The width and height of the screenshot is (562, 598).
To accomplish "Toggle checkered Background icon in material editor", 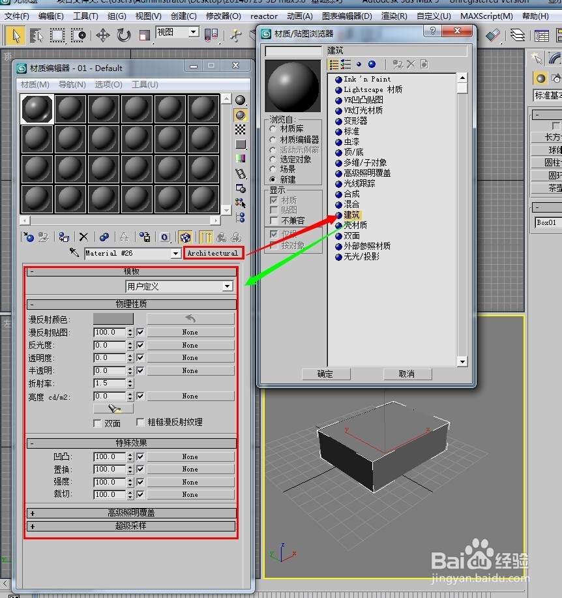I will coord(240,130).
